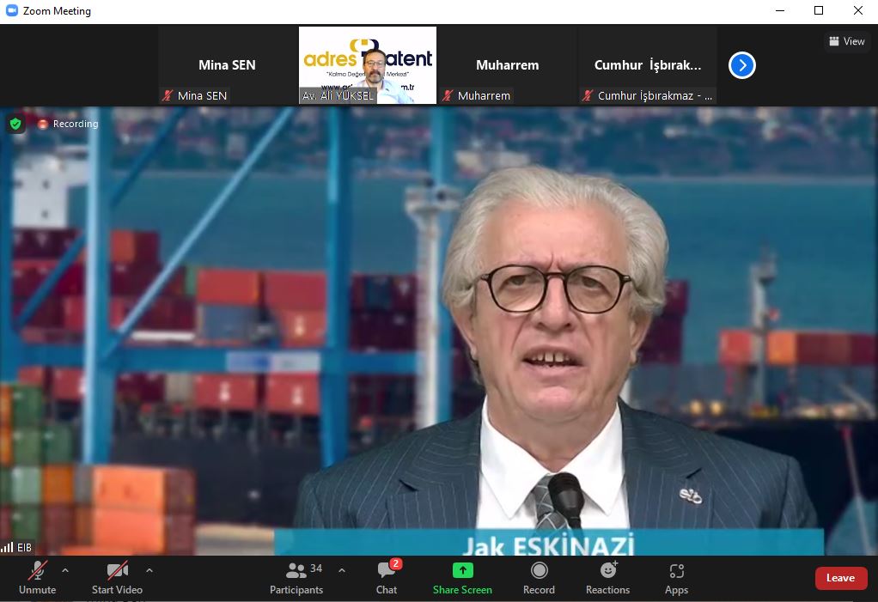Select Mina SEN participant tile
The image size is (878, 602).
(x=228, y=65)
